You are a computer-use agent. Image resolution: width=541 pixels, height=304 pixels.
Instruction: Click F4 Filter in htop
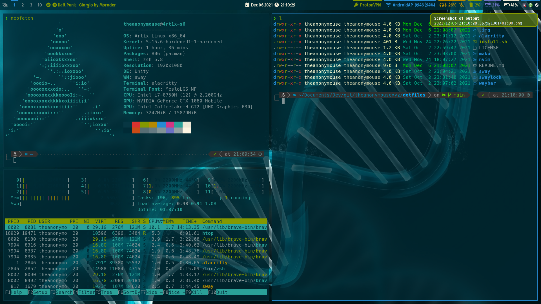pyautogui.click(x=84, y=292)
